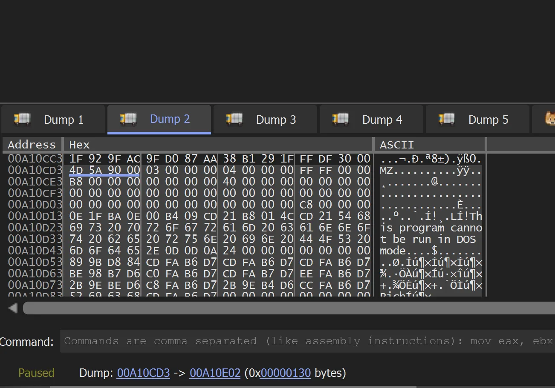Click the truck icon on Dump 2 tab
Screen dimensions: 555x388
point(128,119)
